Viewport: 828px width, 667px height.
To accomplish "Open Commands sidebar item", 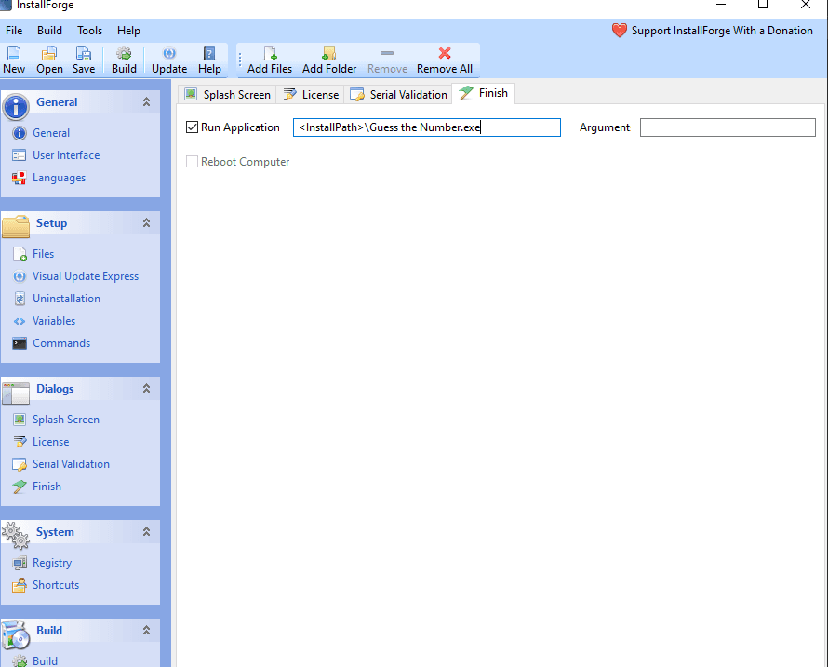I will [61, 343].
